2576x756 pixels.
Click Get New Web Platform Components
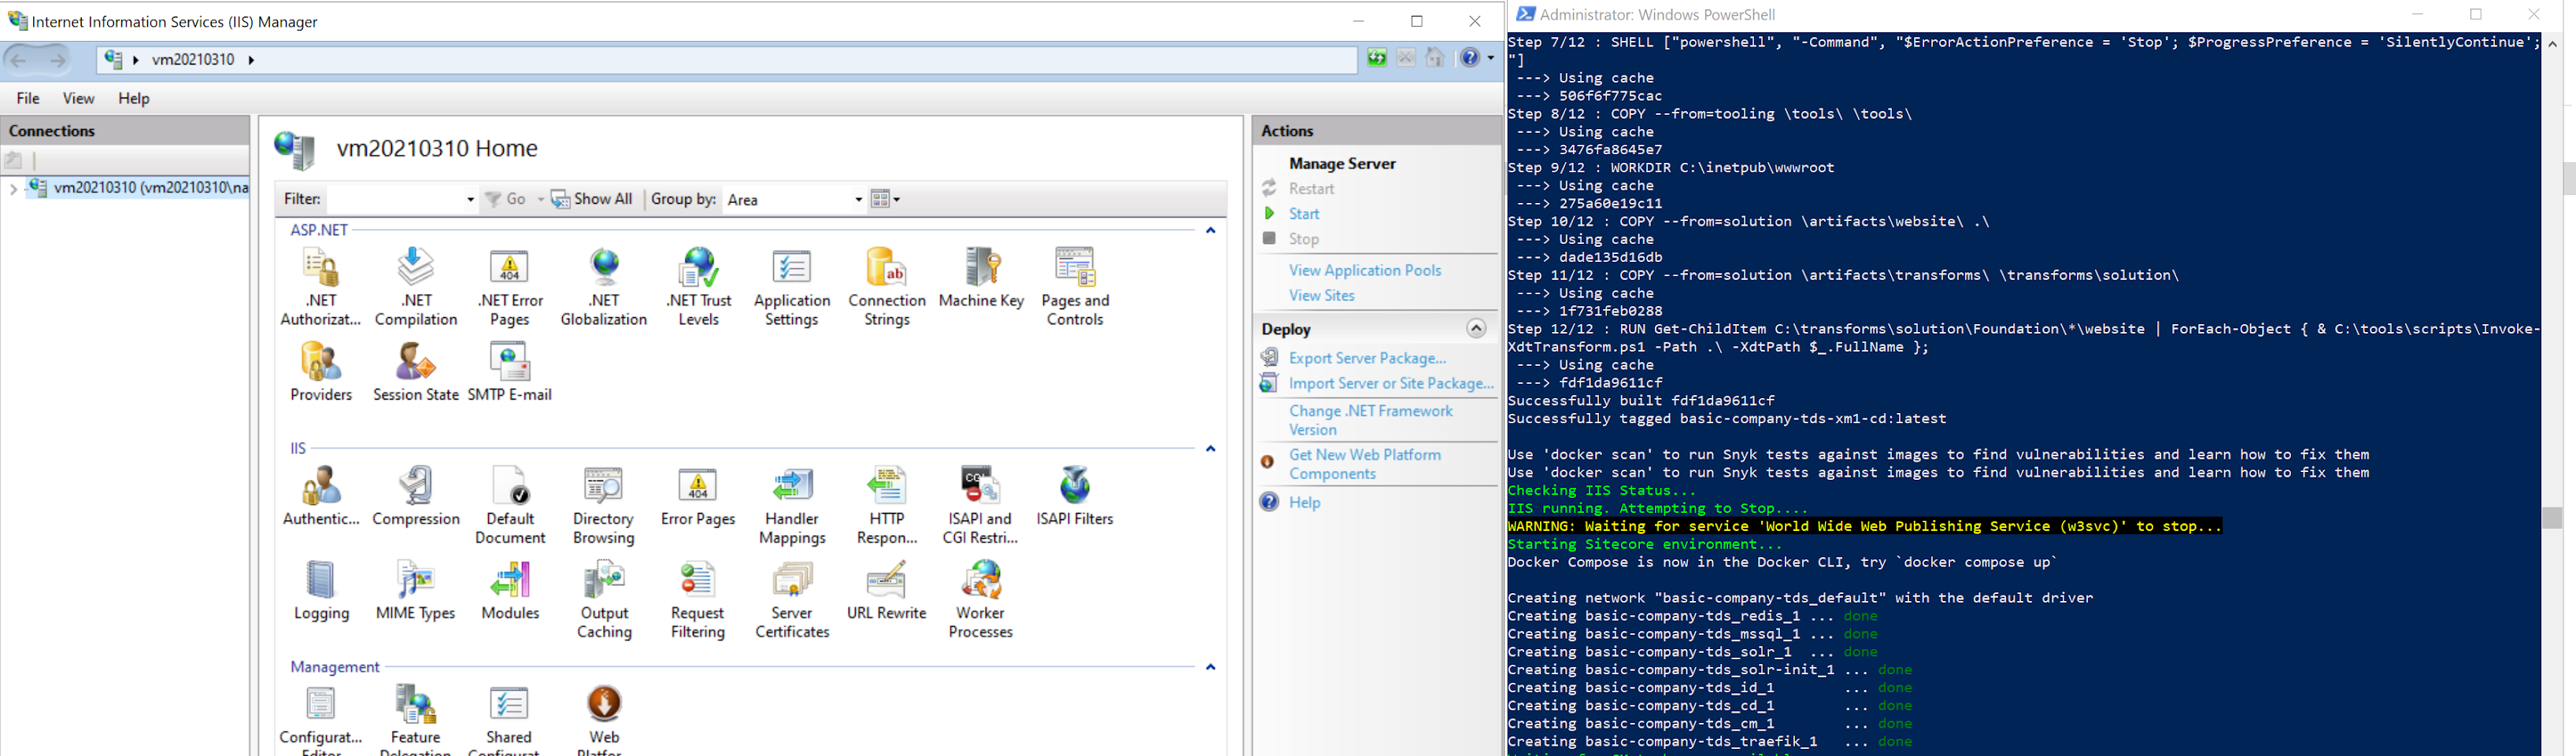tap(1365, 464)
